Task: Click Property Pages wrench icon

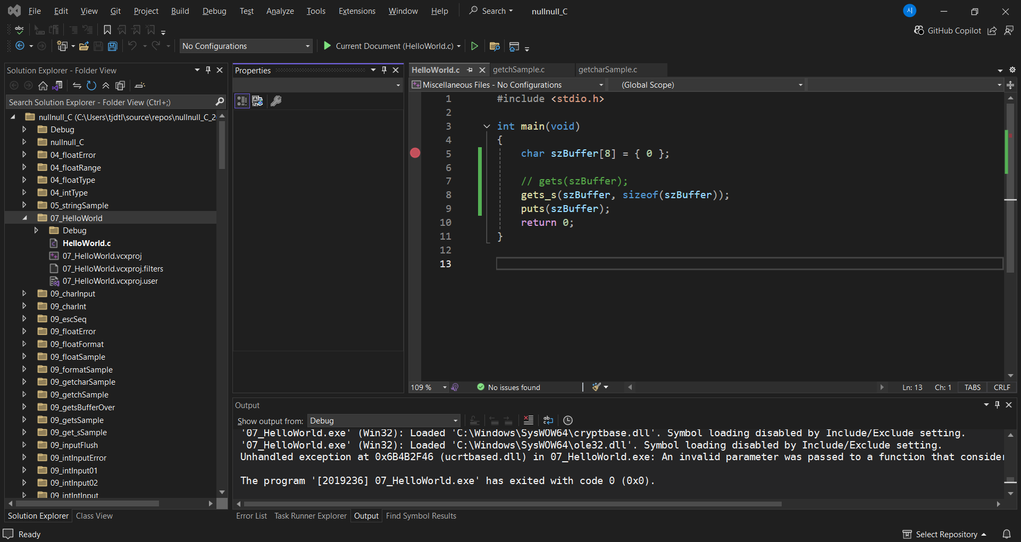Action: [276, 101]
